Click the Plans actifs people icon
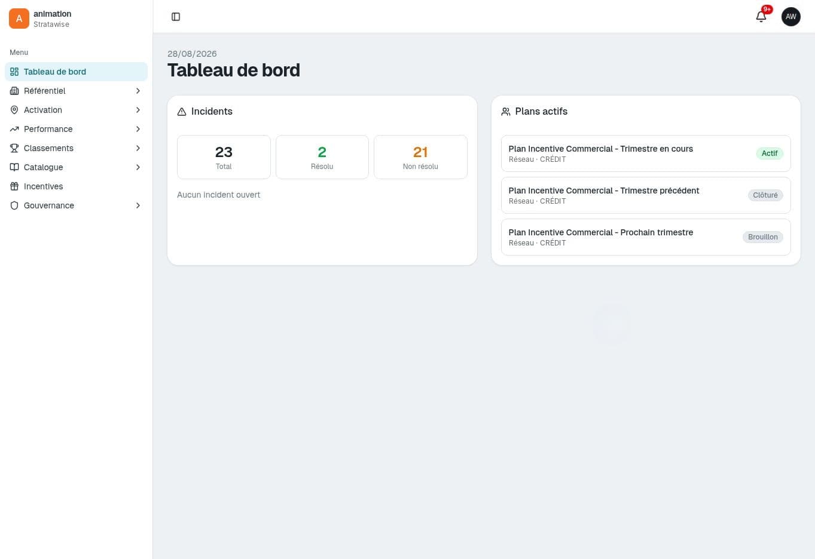 click(x=506, y=112)
